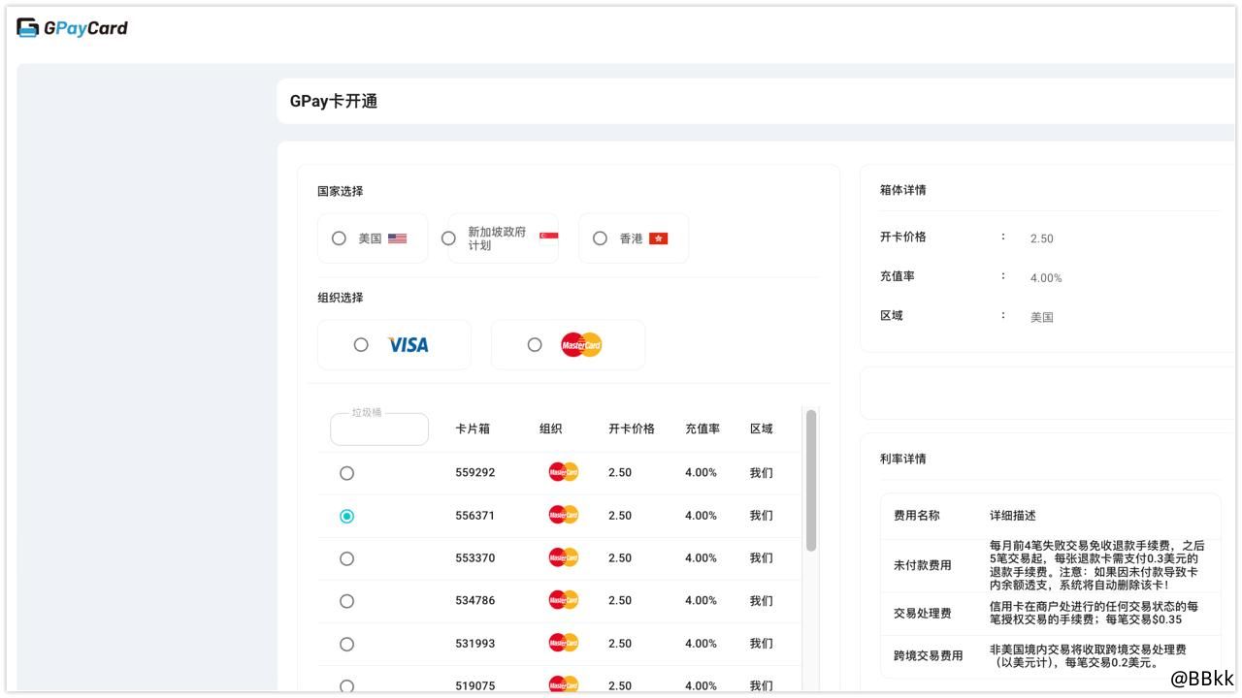Click the VISA logo
1242x698 pixels.
pos(408,345)
